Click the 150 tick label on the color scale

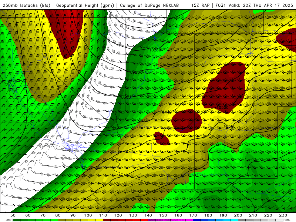pyautogui.click(x=163, y=215)
